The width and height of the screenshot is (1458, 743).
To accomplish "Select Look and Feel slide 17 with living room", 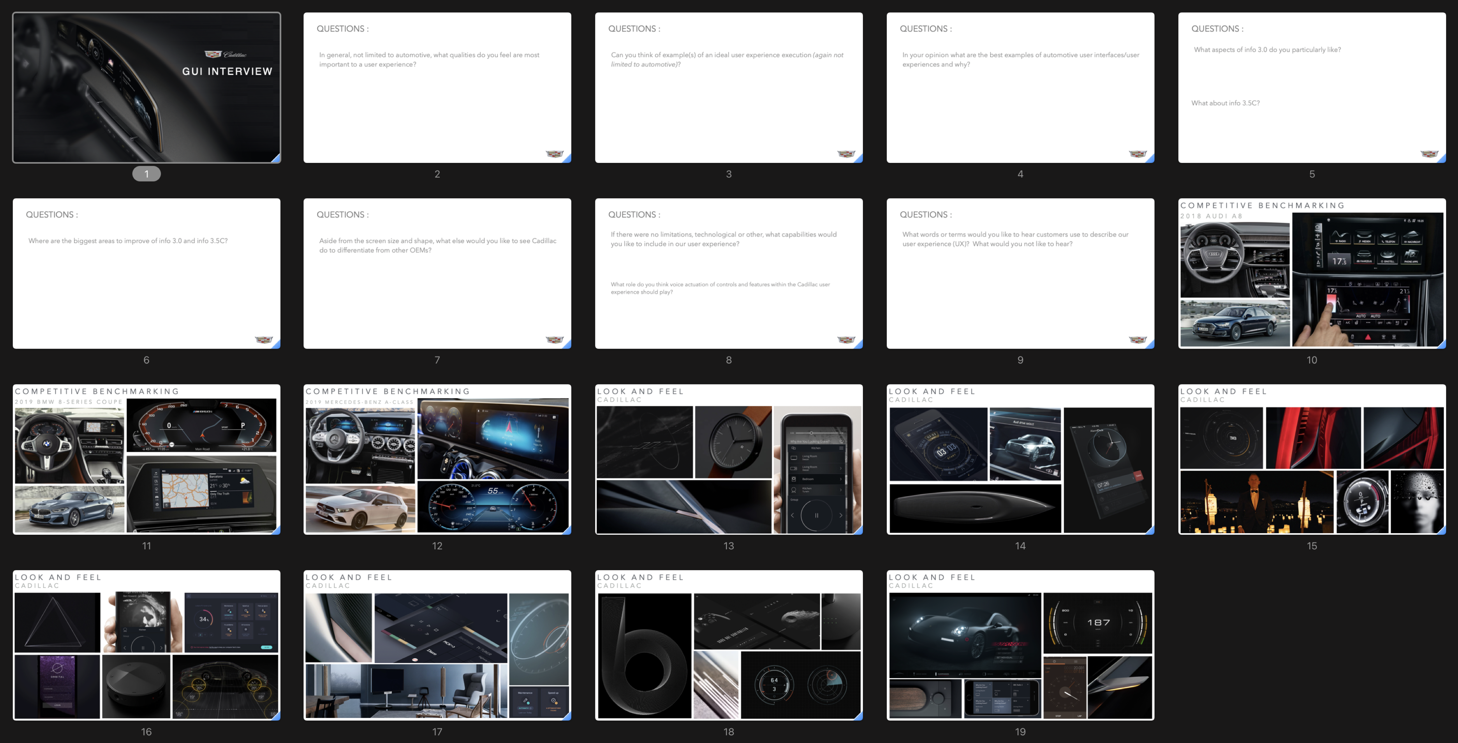I will click(x=437, y=645).
